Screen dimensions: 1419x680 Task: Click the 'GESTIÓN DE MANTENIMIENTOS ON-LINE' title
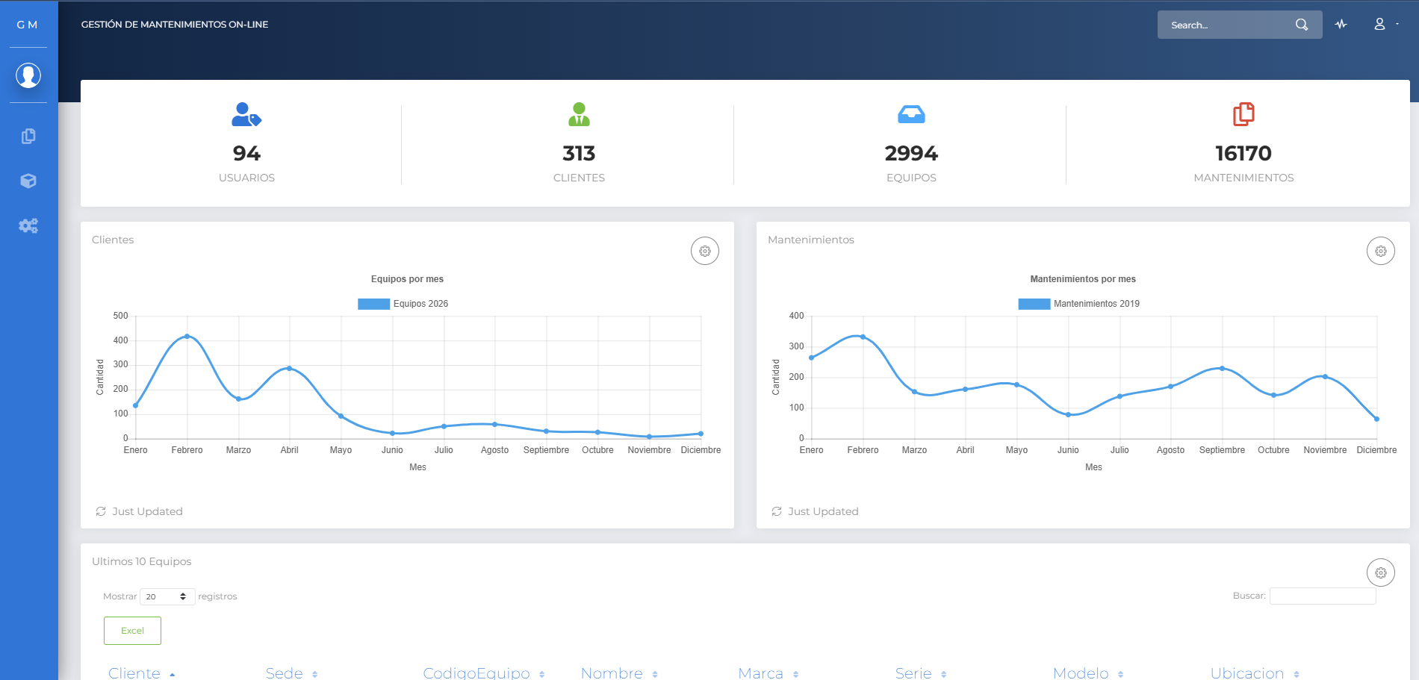(x=175, y=25)
